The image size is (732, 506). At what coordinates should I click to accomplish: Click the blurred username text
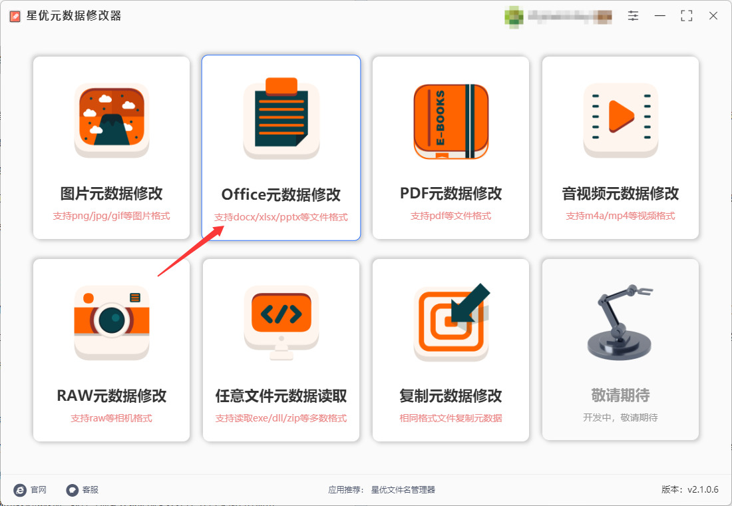[570, 17]
